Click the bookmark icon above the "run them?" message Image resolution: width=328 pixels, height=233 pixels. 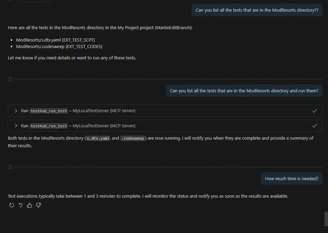[x=10, y=79]
